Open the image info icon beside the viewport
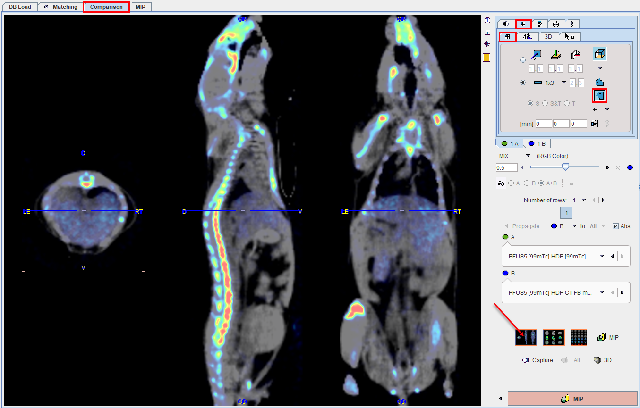The image size is (640, 408). pyautogui.click(x=487, y=20)
